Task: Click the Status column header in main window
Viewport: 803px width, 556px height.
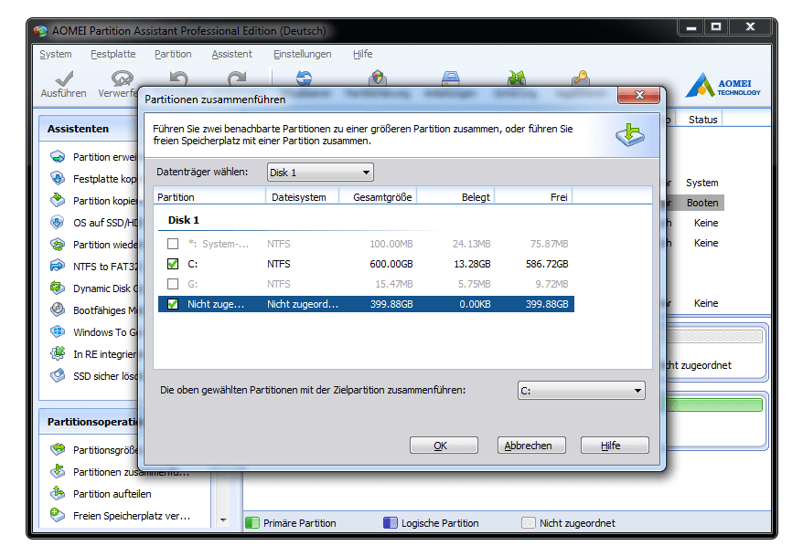Action: [x=702, y=120]
